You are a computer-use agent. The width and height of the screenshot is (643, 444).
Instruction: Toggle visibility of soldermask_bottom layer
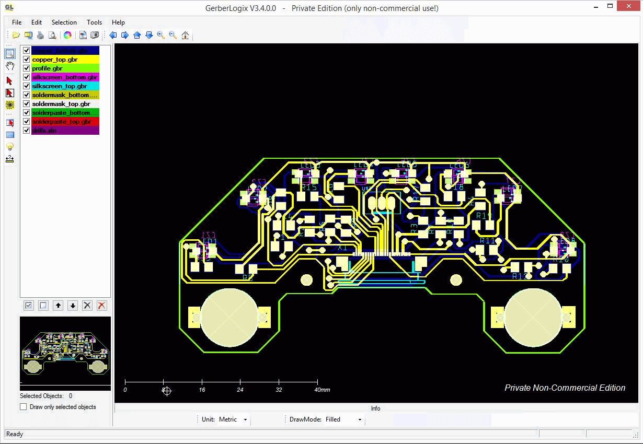point(26,95)
